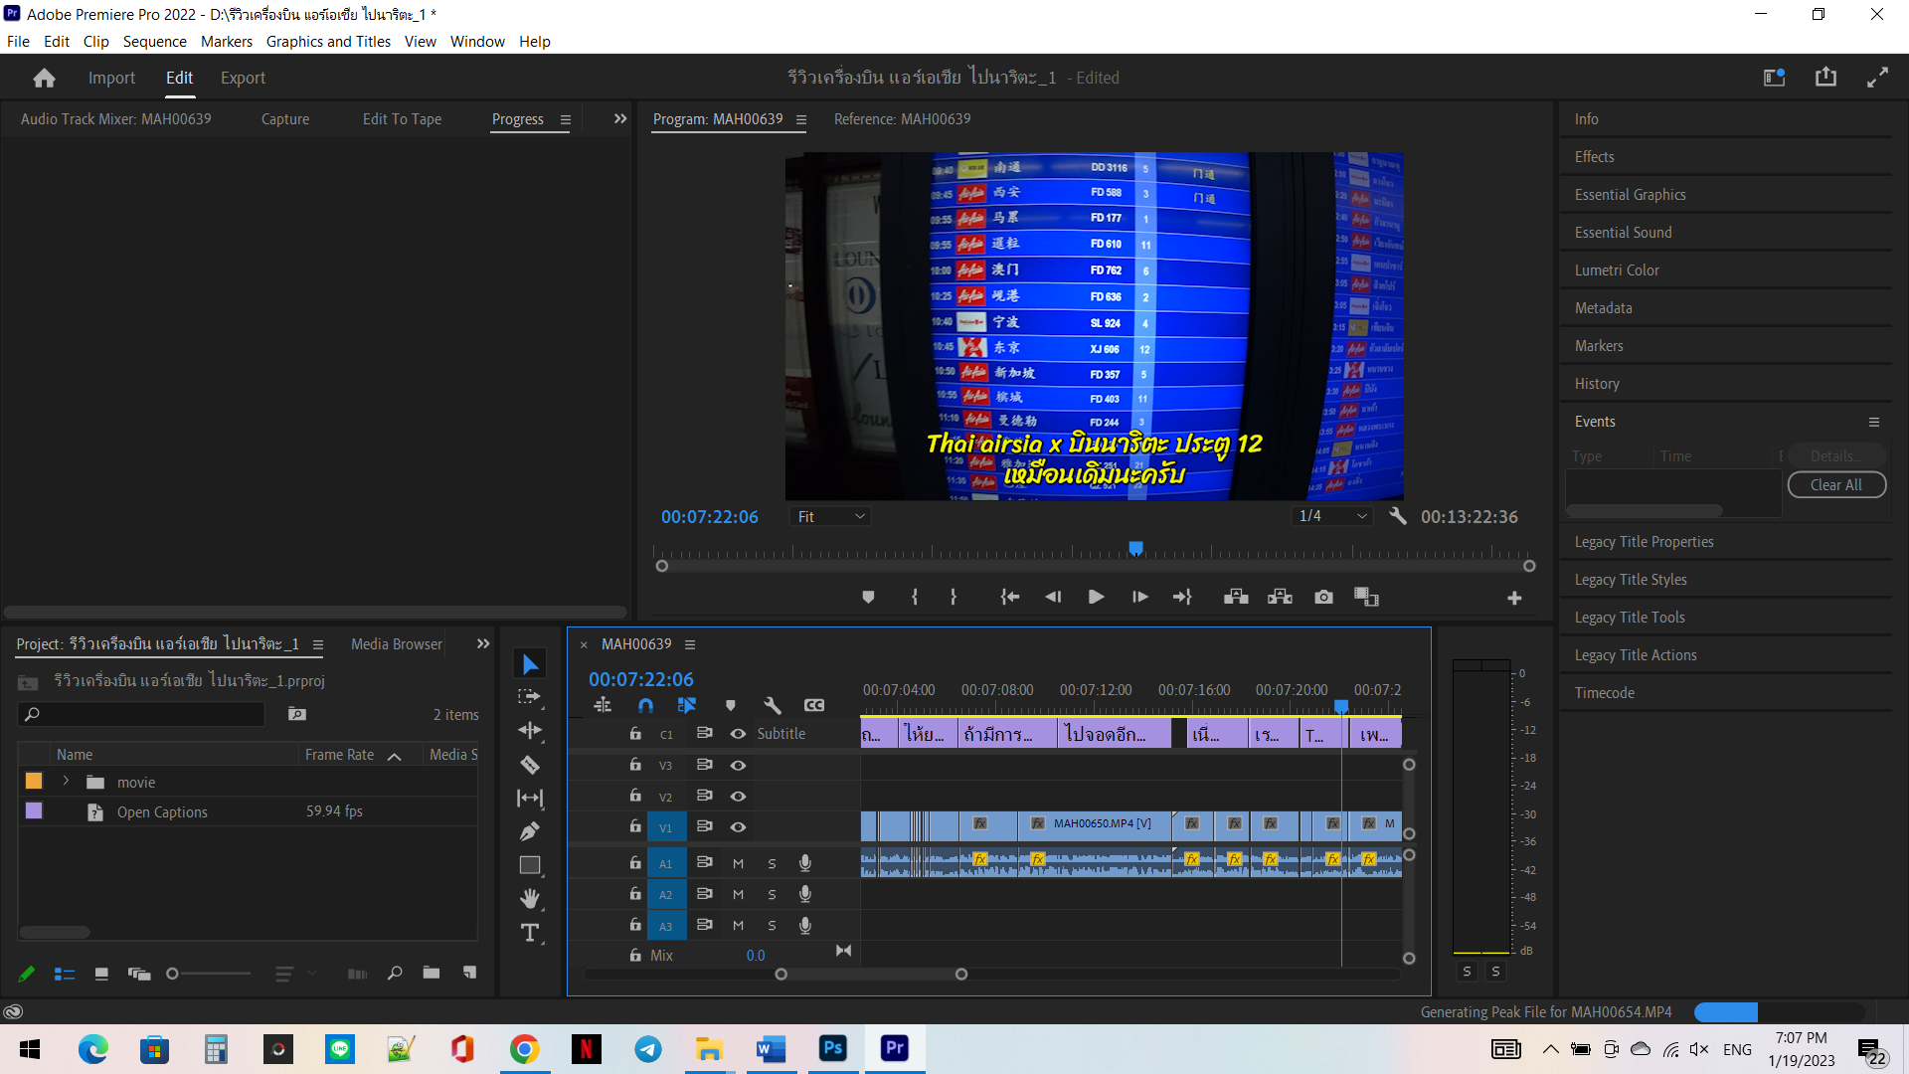This screenshot has height=1074, width=1909.
Task: Open the Sequence menu
Action: 154,41
